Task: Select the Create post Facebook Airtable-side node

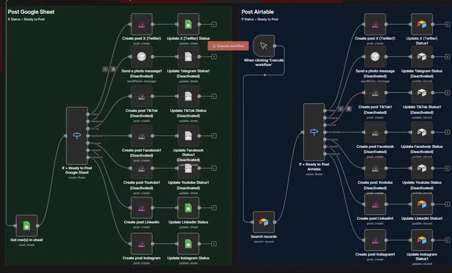Action: (x=375, y=133)
